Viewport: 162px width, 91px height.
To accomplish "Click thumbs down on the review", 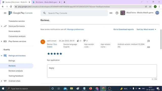I will point(84,41).
